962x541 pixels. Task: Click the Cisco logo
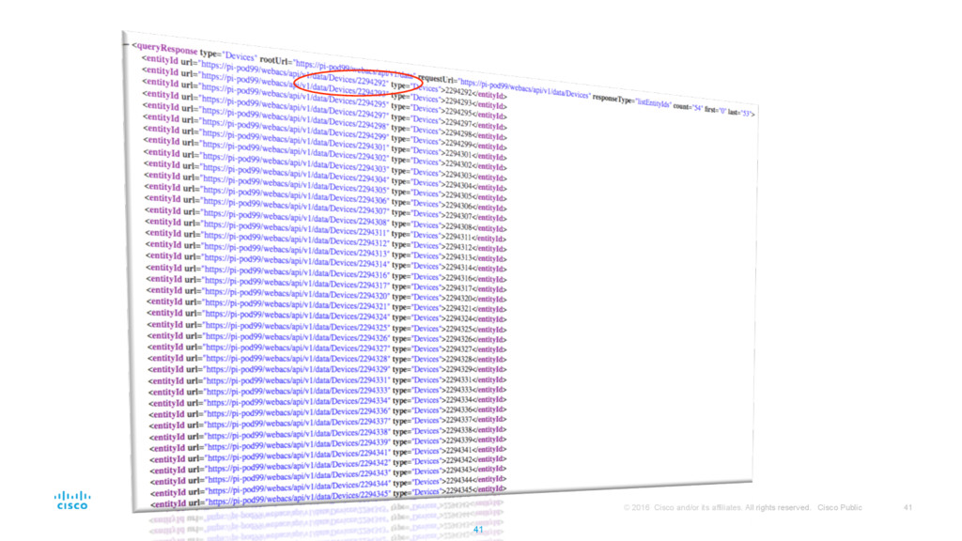(72, 500)
